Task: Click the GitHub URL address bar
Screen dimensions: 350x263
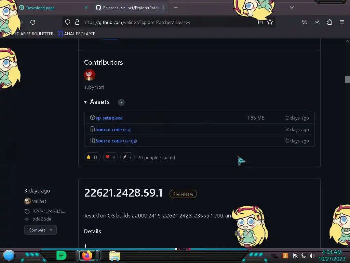Action: [x=169, y=22]
